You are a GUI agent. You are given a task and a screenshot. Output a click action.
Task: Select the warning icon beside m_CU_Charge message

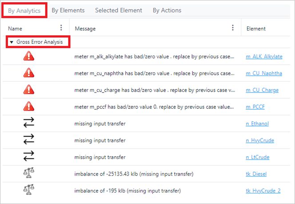pyautogui.click(x=29, y=90)
